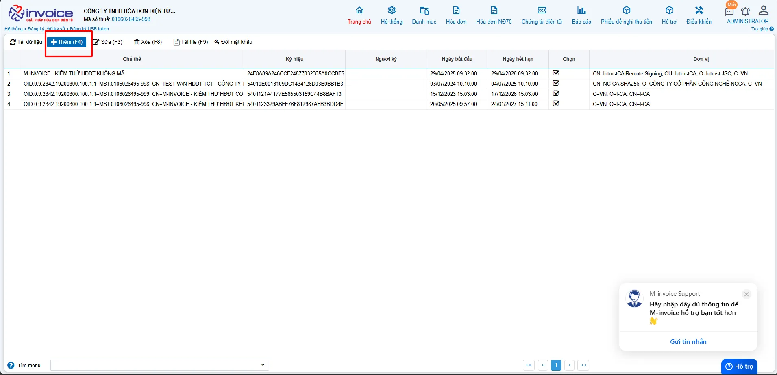Edit the record with Sửa (F3)
Screen dimensions: 777x375
point(108,42)
